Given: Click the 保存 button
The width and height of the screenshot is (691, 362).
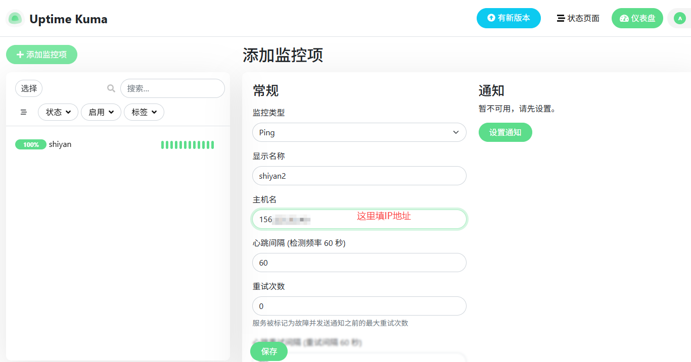Looking at the screenshot, I should [269, 351].
